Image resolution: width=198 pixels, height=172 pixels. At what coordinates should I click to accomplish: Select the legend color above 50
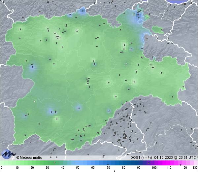(x=78, y=163)
